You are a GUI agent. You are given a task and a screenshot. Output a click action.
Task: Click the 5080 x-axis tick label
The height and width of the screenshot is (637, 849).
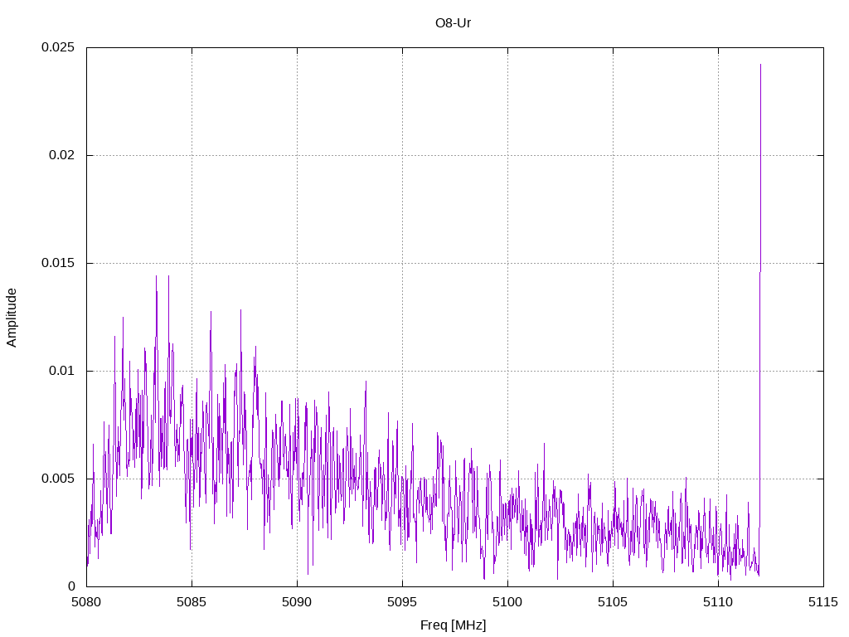click(x=86, y=602)
